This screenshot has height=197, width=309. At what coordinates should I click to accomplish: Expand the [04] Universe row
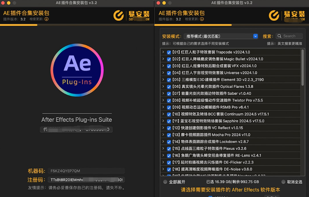pyautogui.click(x=163, y=72)
